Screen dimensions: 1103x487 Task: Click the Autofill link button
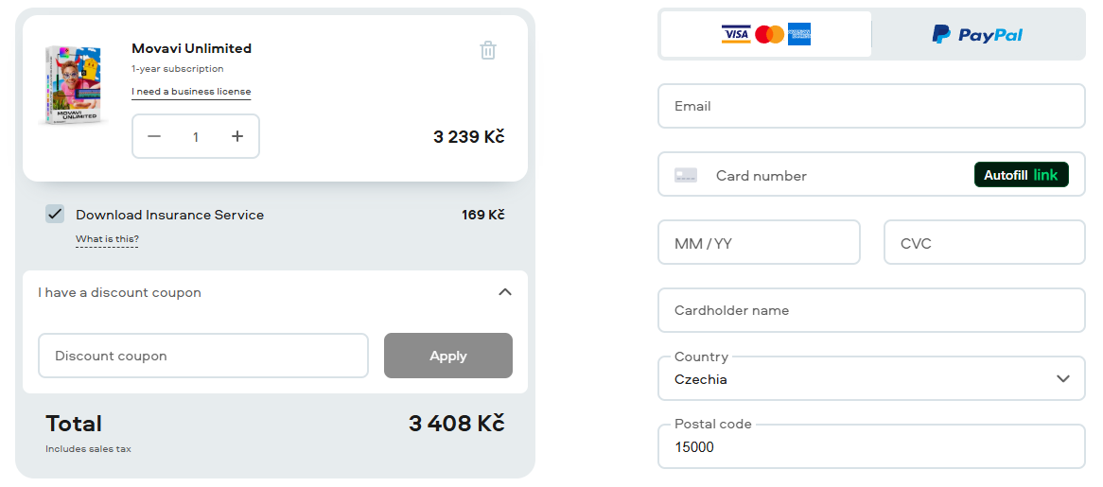pyautogui.click(x=1021, y=175)
